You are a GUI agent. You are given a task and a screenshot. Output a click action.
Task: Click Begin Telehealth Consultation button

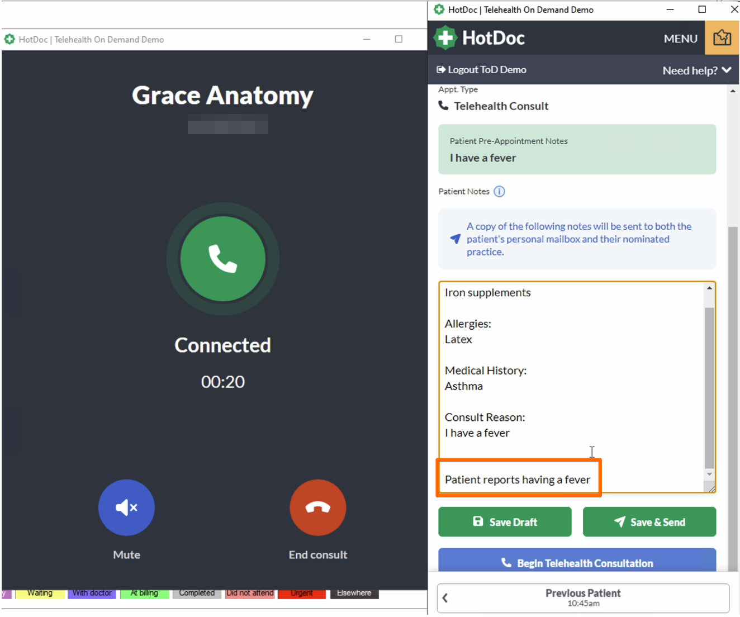tap(577, 561)
